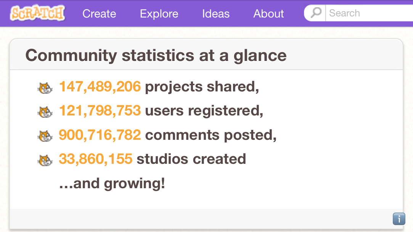The height and width of the screenshot is (232, 413).
Task: Click the cat icon beside users registered
Action: tap(45, 112)
